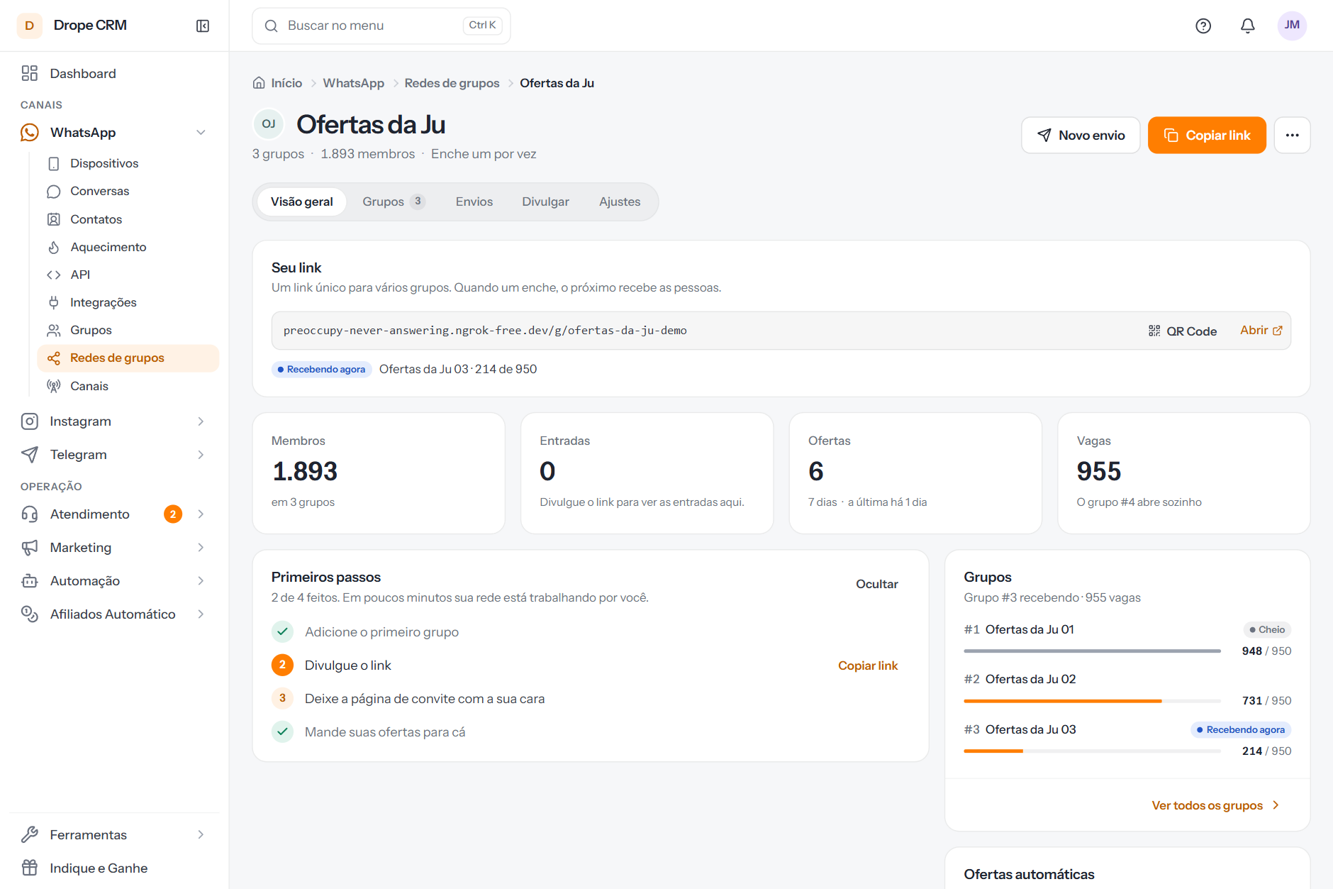Click step Adicione o primeiro grupo

point(381,632)
